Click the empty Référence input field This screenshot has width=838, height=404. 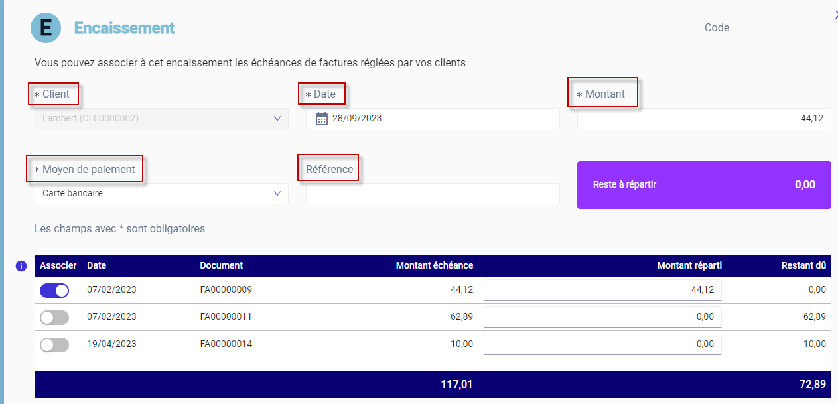433,194
